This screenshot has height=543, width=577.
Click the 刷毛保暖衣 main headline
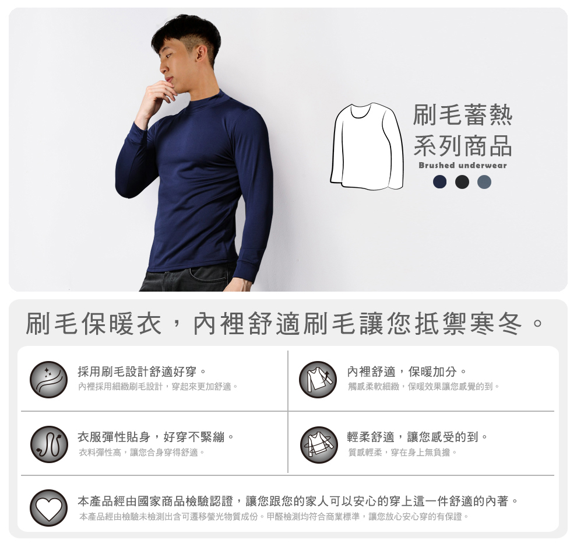coord(284,324)
